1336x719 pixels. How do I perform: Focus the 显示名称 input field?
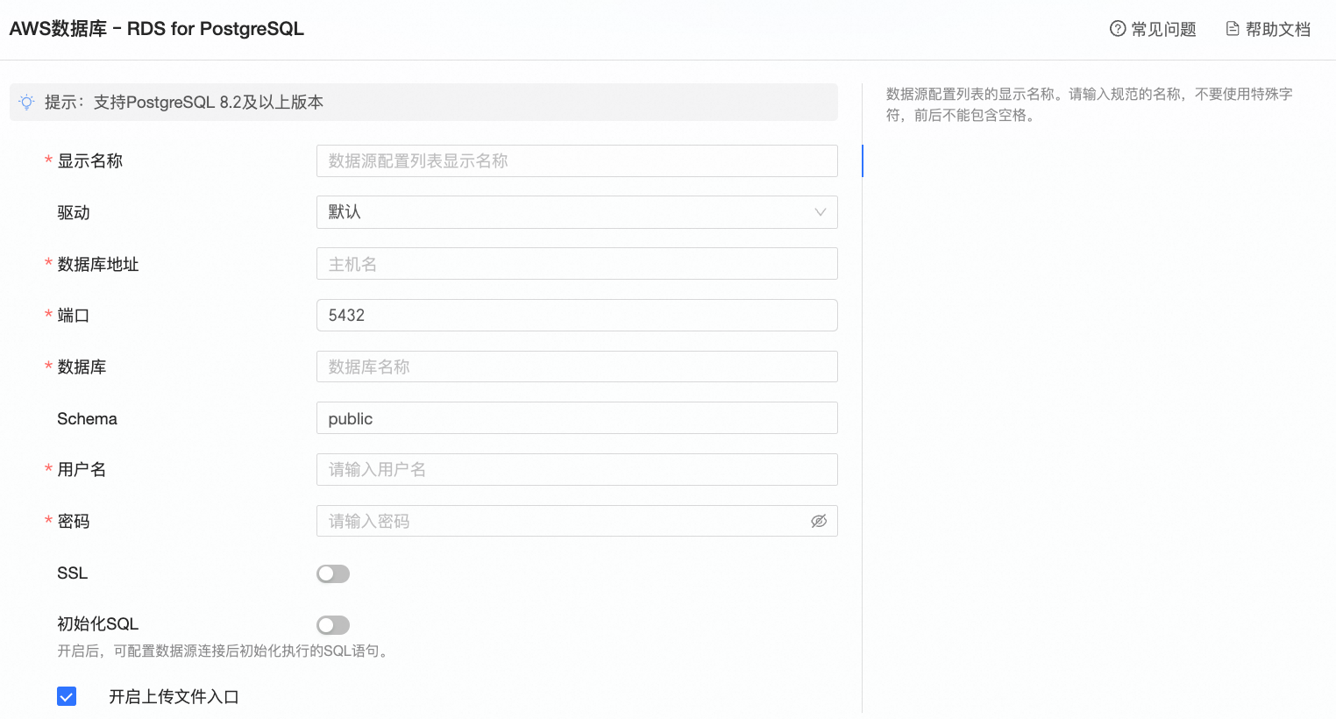pyautogui.click(x=577, y=160)
